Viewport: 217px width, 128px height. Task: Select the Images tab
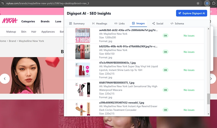138,23
